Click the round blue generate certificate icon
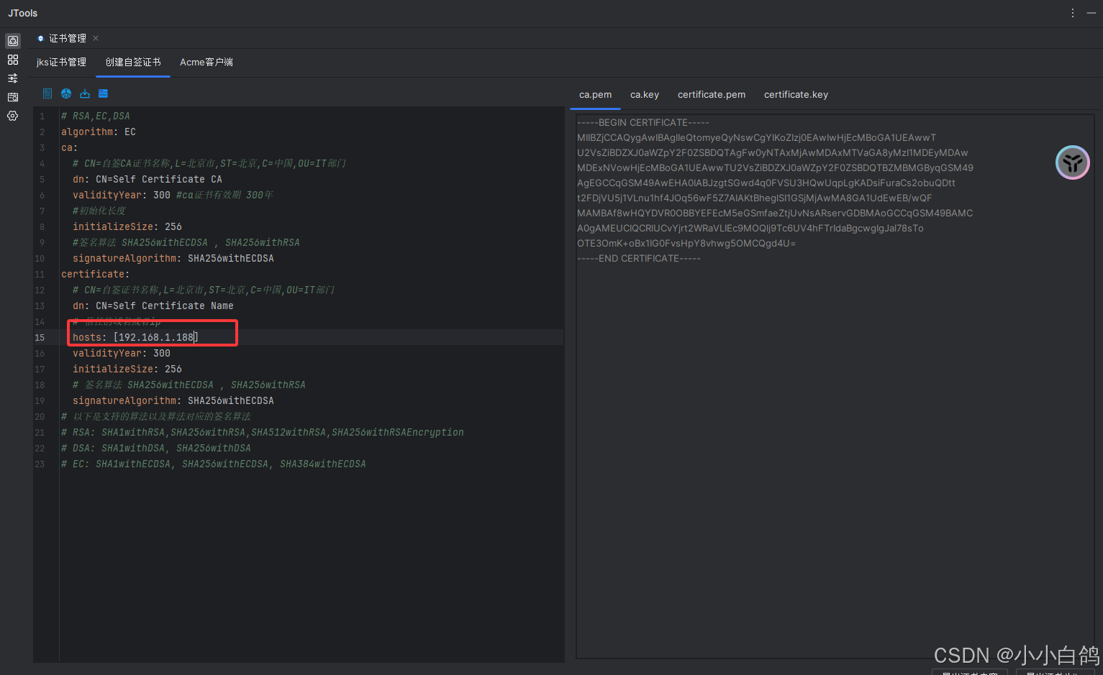Viewport: 1103px width, 675px height. [66, 93]
